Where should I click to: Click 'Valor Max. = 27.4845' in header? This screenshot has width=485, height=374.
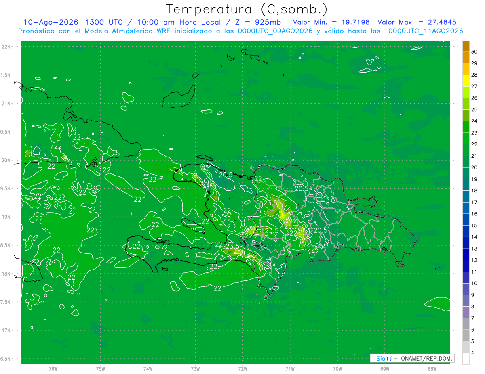(x=417, y=22)
